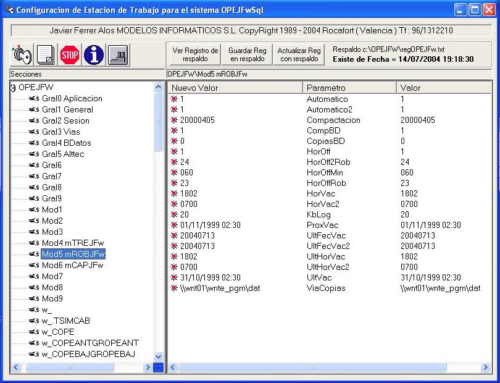
Task: Click the 'Nuevo Valor' column header
Action: [235, 88]
